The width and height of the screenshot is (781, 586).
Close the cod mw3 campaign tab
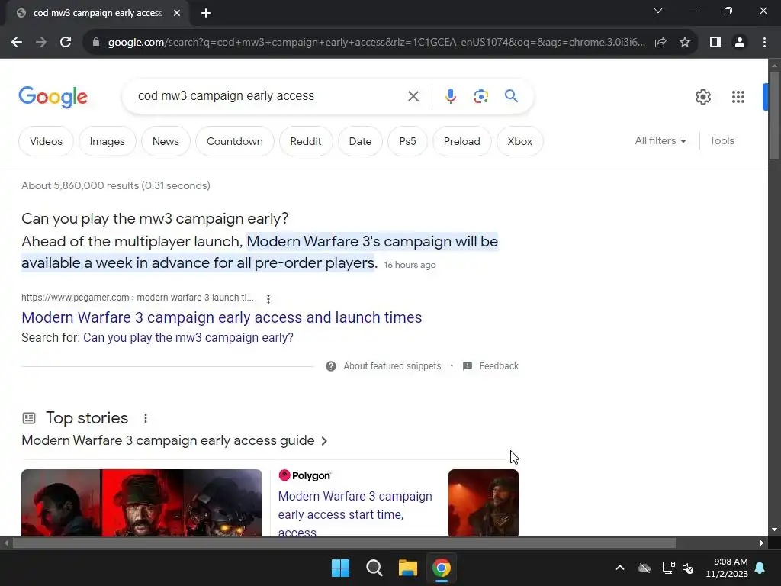[x=177, y=13]
